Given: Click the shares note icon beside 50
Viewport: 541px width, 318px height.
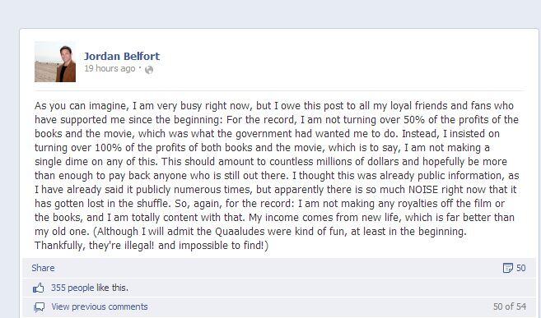Looking at the screenshot, I should [x=508, y=268].
